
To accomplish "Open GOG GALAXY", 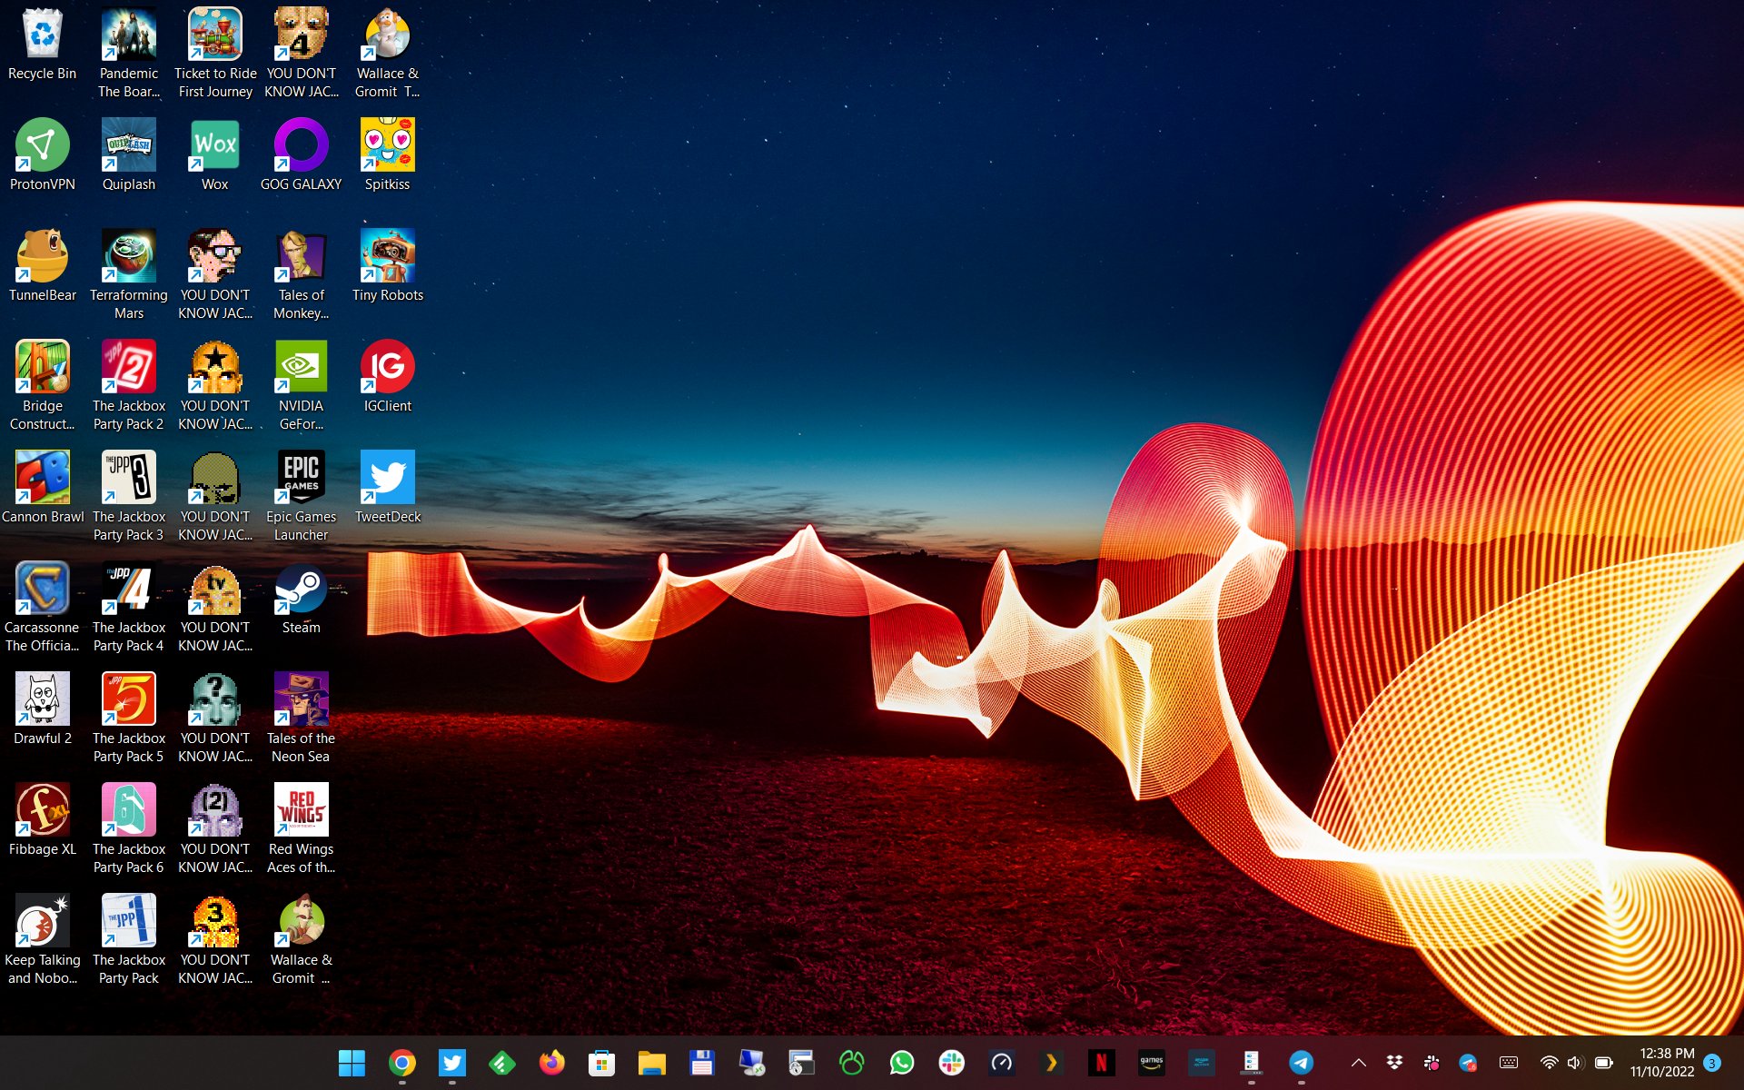I will point(301,145).
